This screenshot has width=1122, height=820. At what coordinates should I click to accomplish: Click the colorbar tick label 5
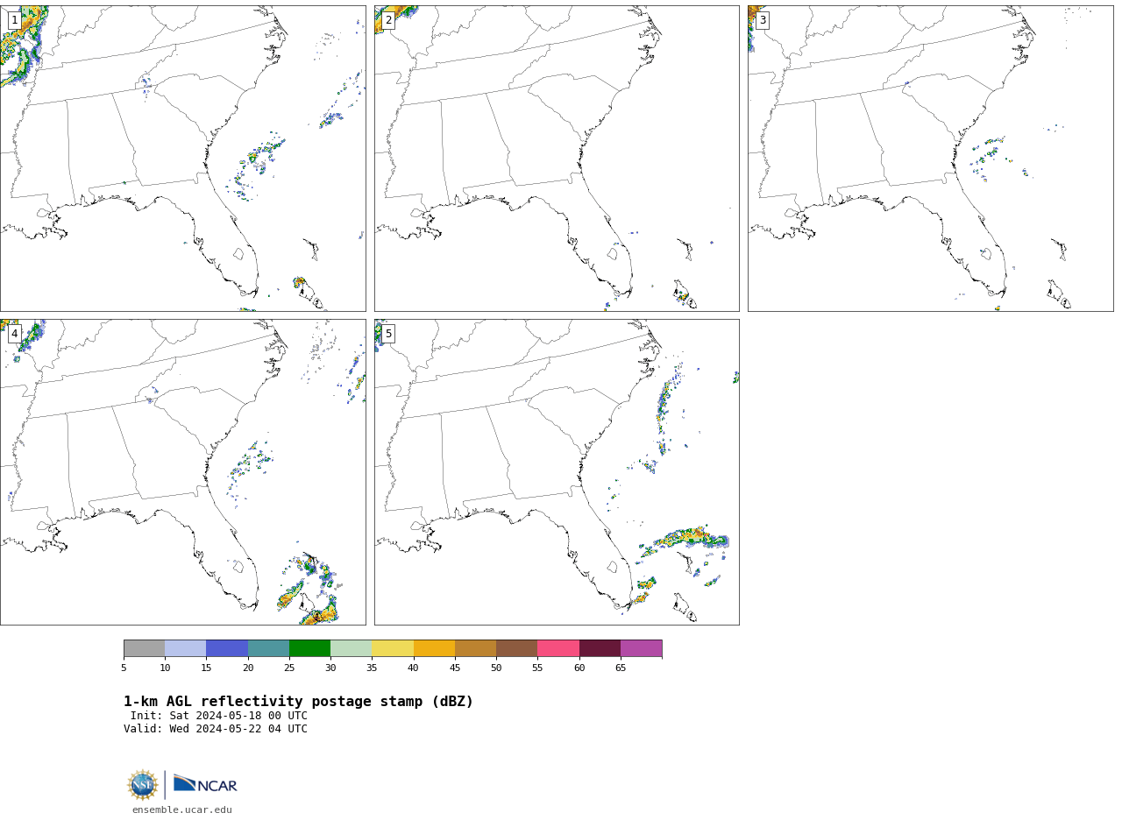pos(124,668)
